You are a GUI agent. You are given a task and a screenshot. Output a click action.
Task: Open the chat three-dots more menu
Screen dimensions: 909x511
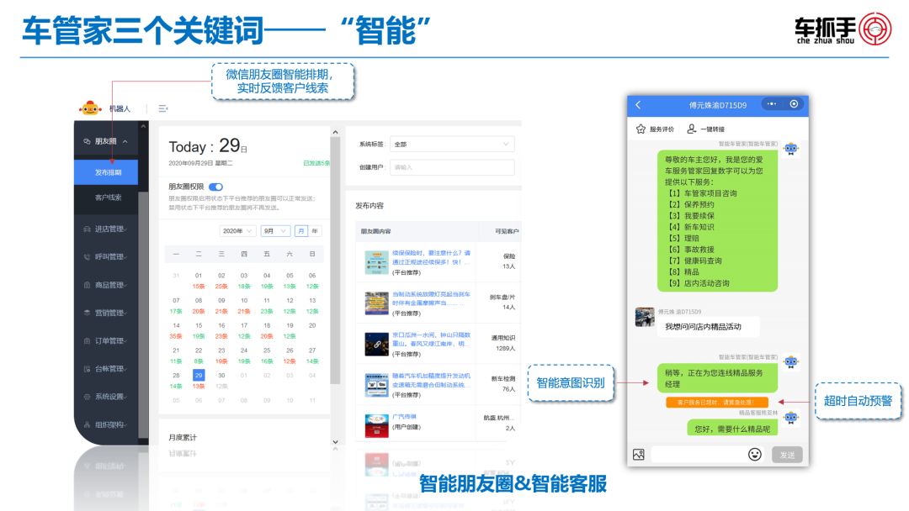(772, 104)
